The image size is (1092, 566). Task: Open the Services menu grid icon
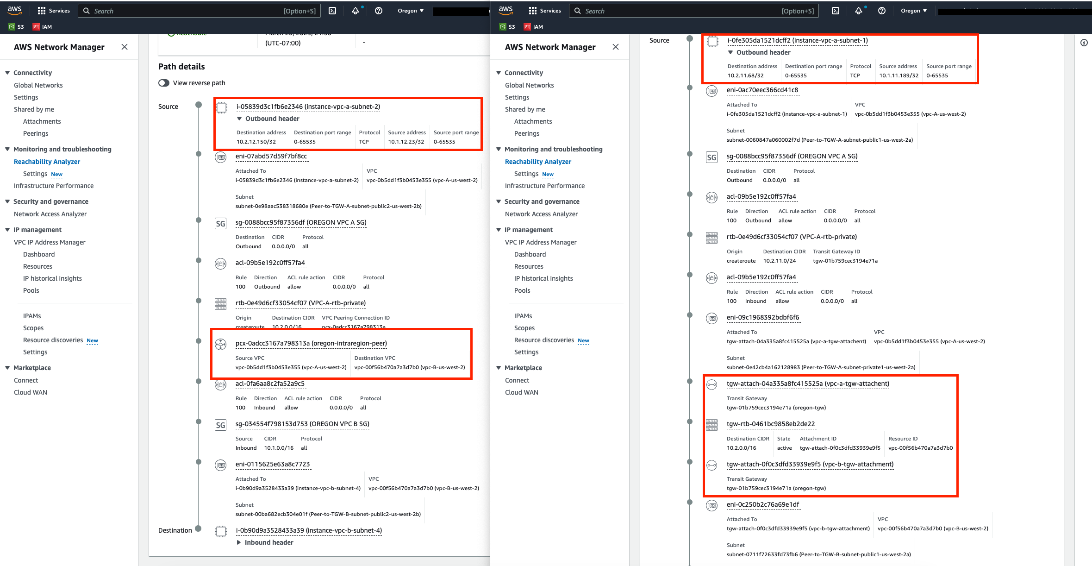click(42, 10)
